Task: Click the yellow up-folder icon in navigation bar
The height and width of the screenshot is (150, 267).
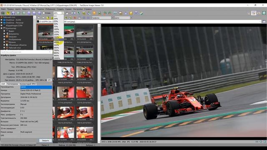Action: (x=48, y=18)
